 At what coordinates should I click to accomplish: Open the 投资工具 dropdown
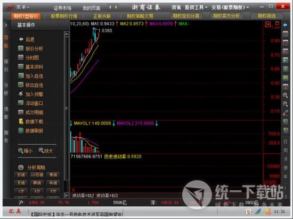coord(196,7)
